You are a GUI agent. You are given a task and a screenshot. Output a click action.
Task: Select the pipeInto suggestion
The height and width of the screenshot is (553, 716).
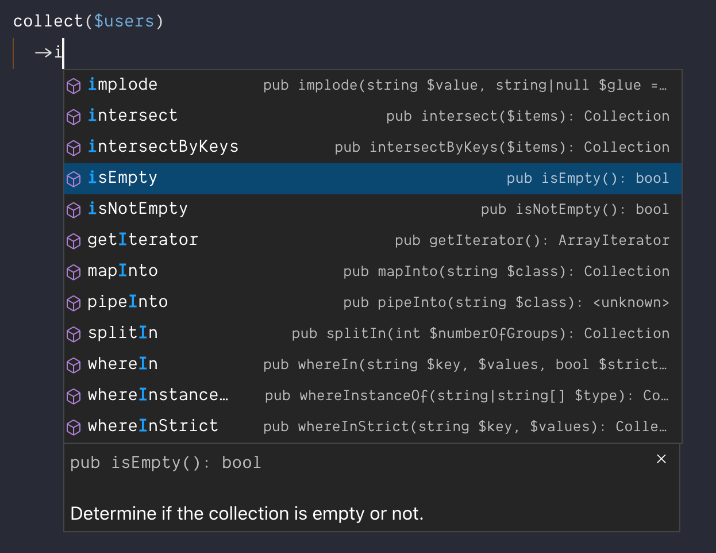(372, 302)
